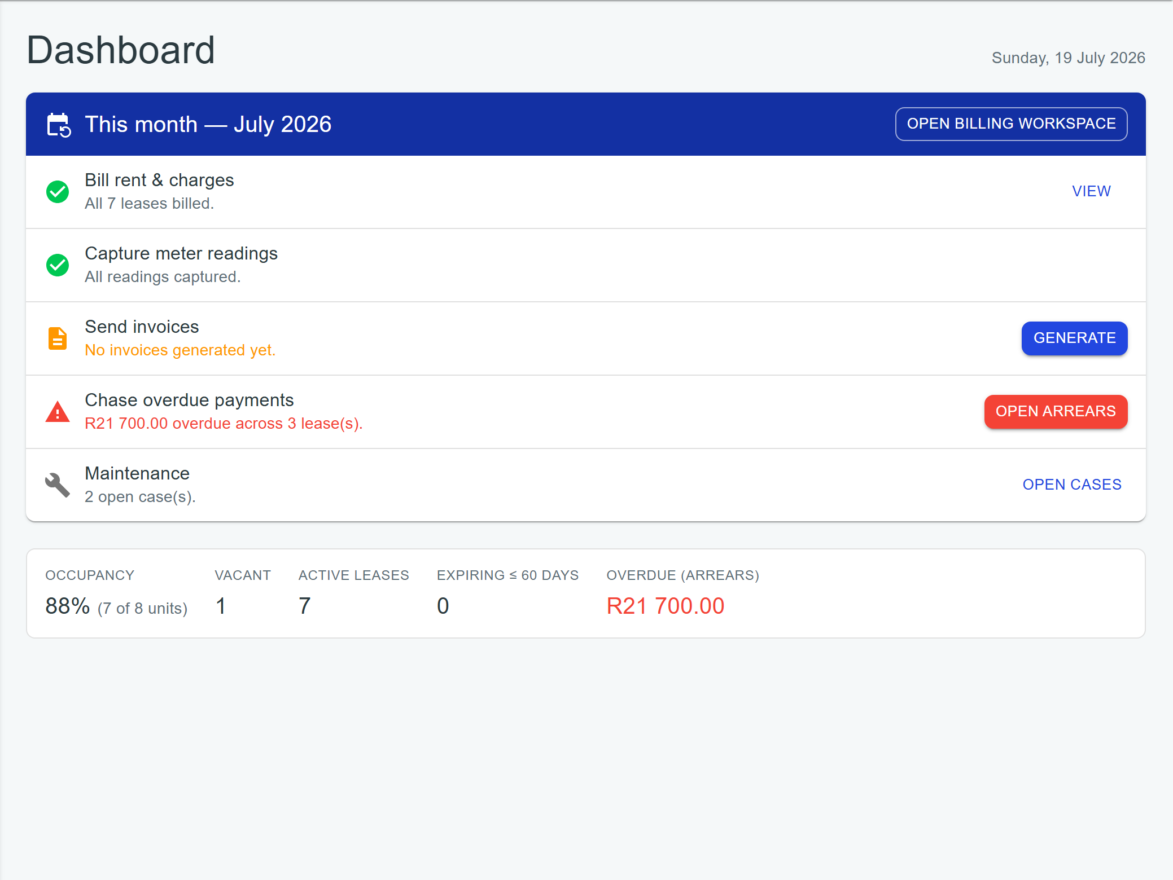Click the active leases count 7
The height and width of the screenshot is (880, 1173).
click(x=305, y=606)
